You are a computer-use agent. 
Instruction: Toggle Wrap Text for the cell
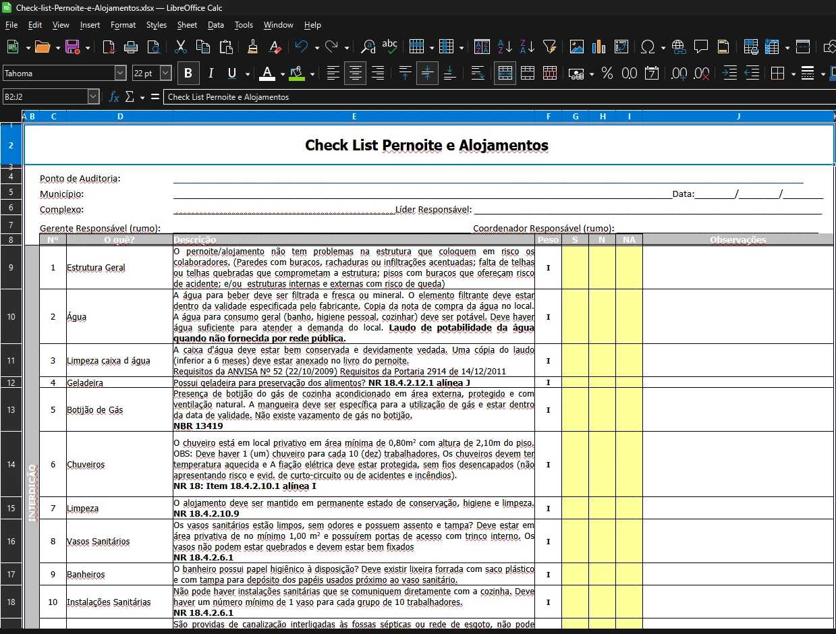pyautogui.click(x=478, y=73)
